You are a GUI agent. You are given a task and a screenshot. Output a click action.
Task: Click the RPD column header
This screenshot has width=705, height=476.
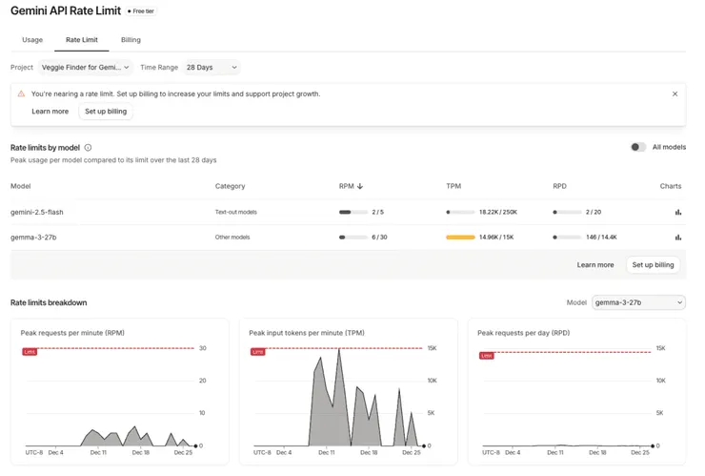pos(560,186)
